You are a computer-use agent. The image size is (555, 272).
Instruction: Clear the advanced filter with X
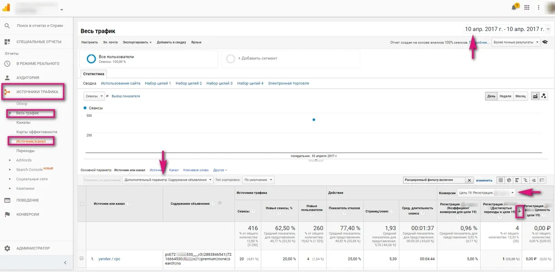[469, 180]
